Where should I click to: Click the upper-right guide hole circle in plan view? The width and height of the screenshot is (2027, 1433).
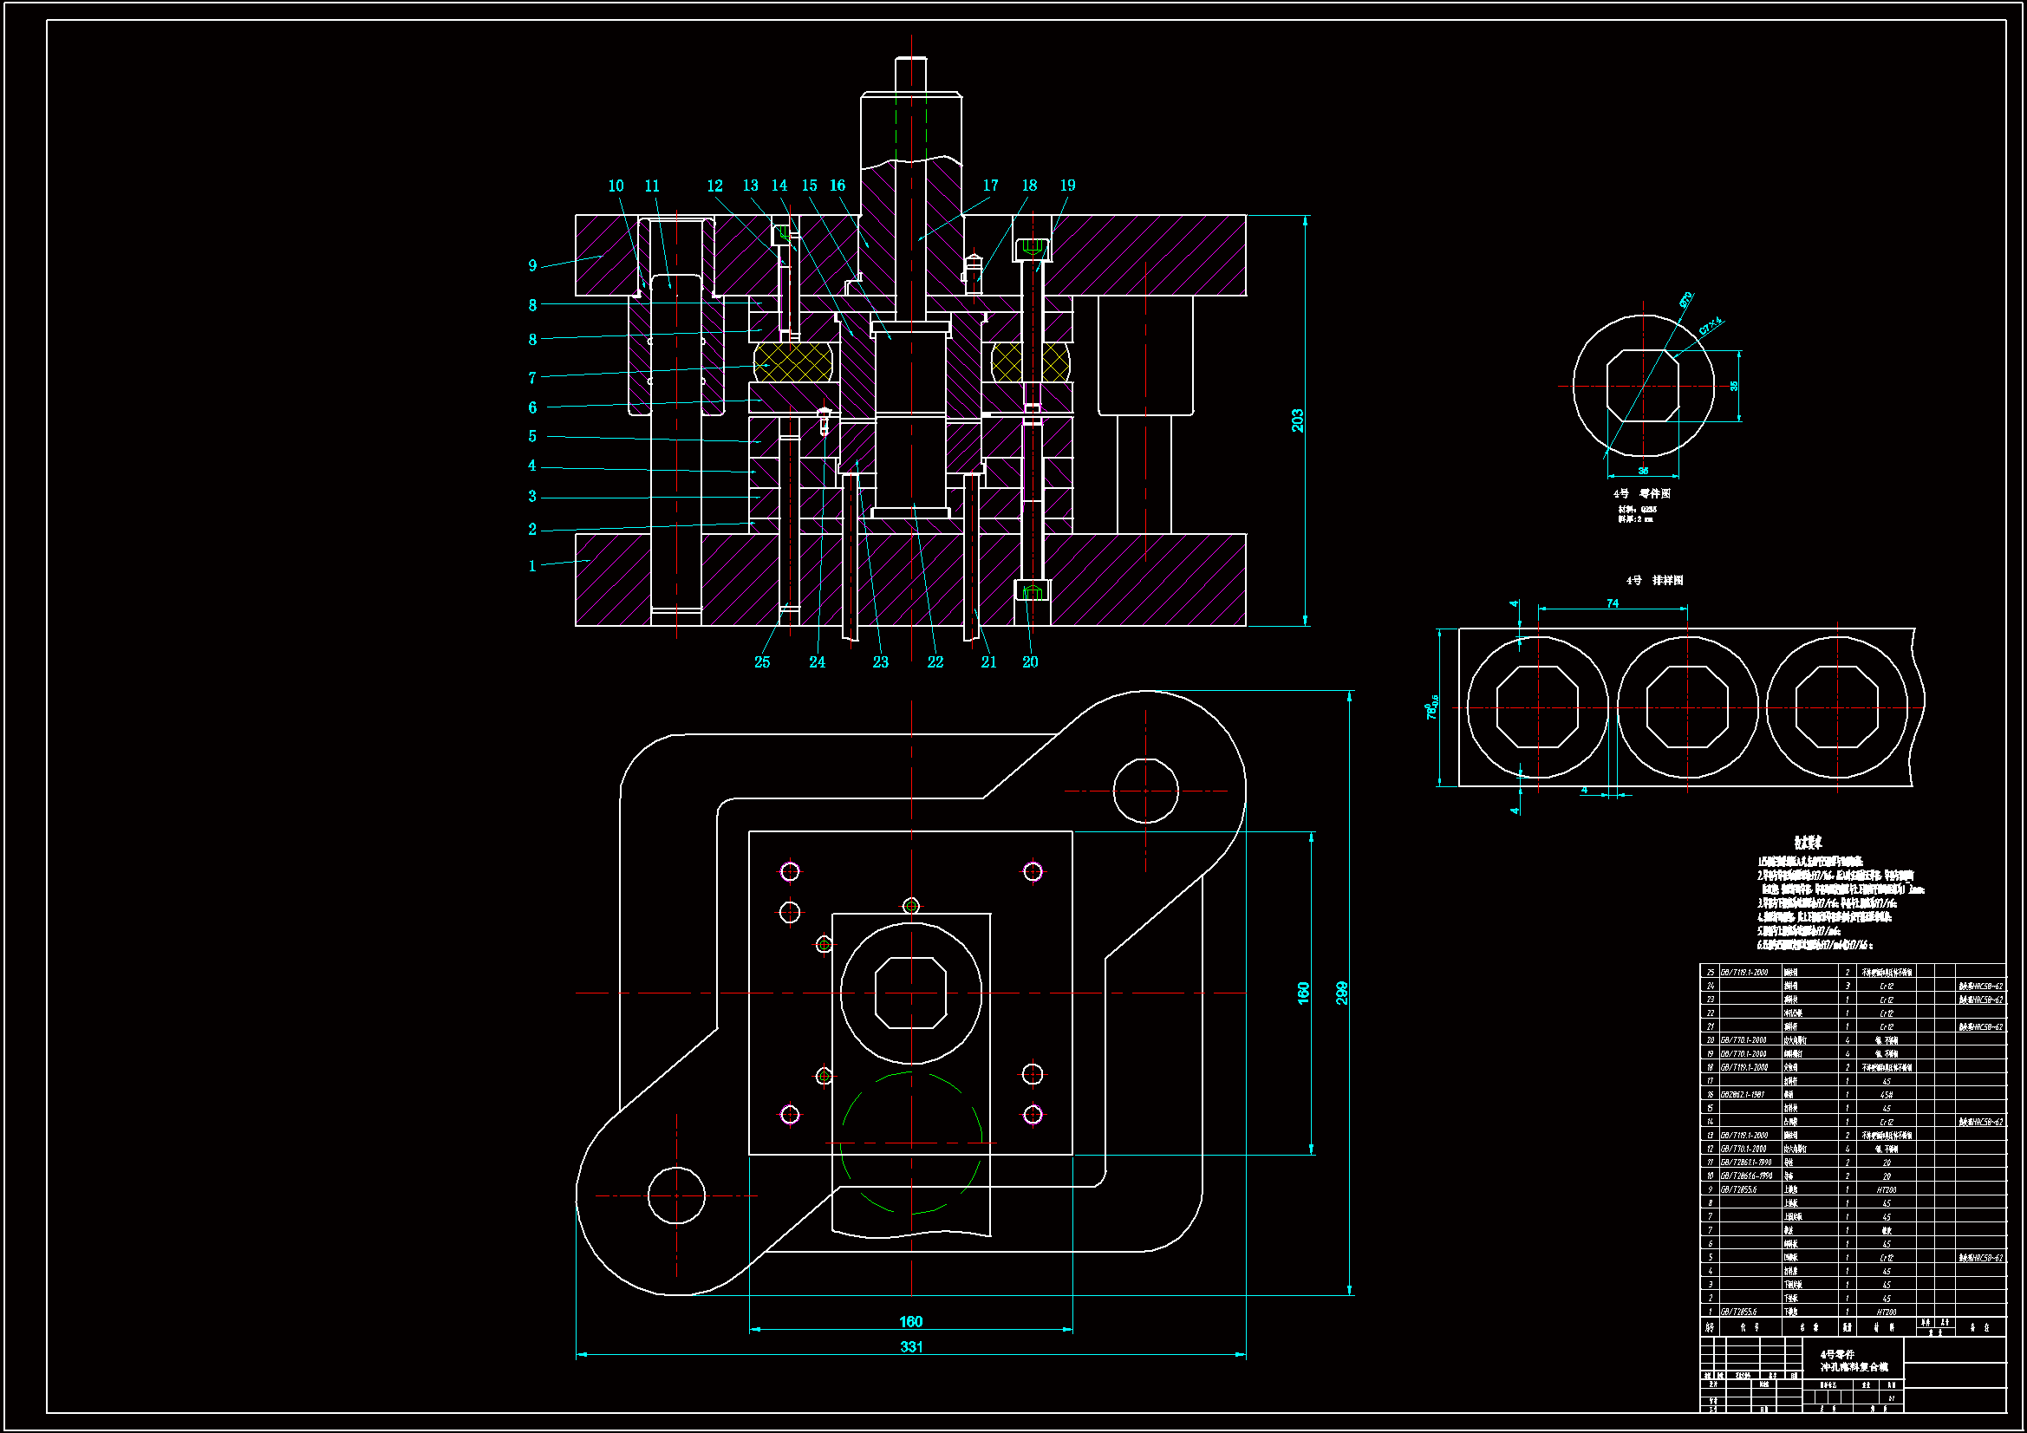(x=1145, y=791)
